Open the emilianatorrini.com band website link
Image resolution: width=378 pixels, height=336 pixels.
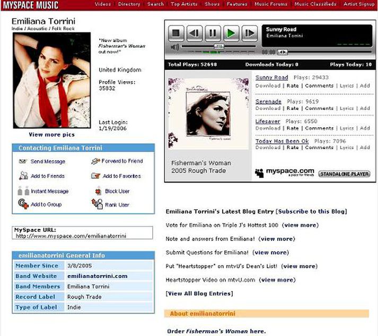[98, 276]
